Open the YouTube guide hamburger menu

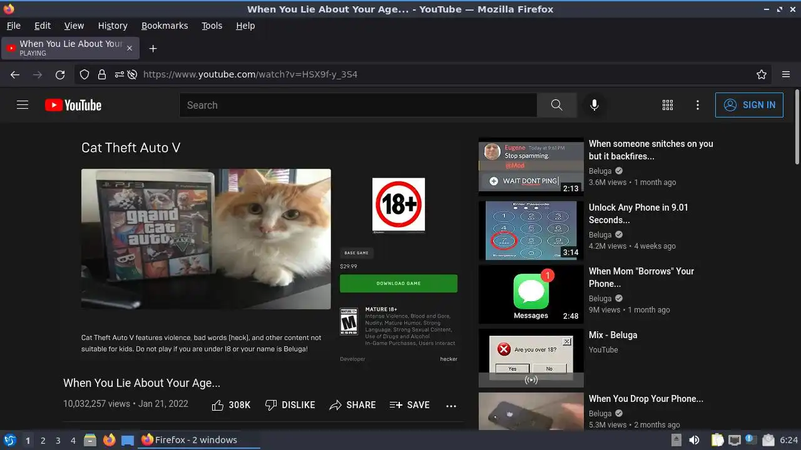tap(23, 105)
